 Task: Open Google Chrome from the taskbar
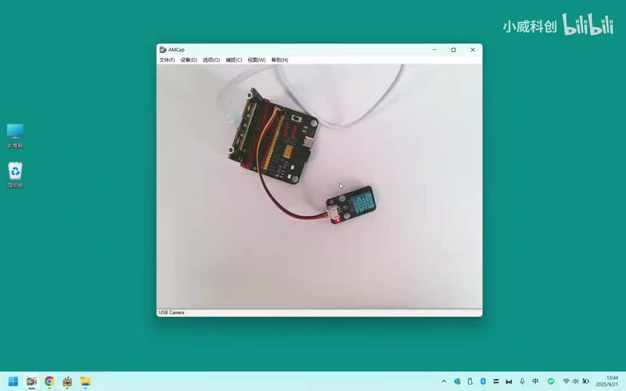point(49,381)
